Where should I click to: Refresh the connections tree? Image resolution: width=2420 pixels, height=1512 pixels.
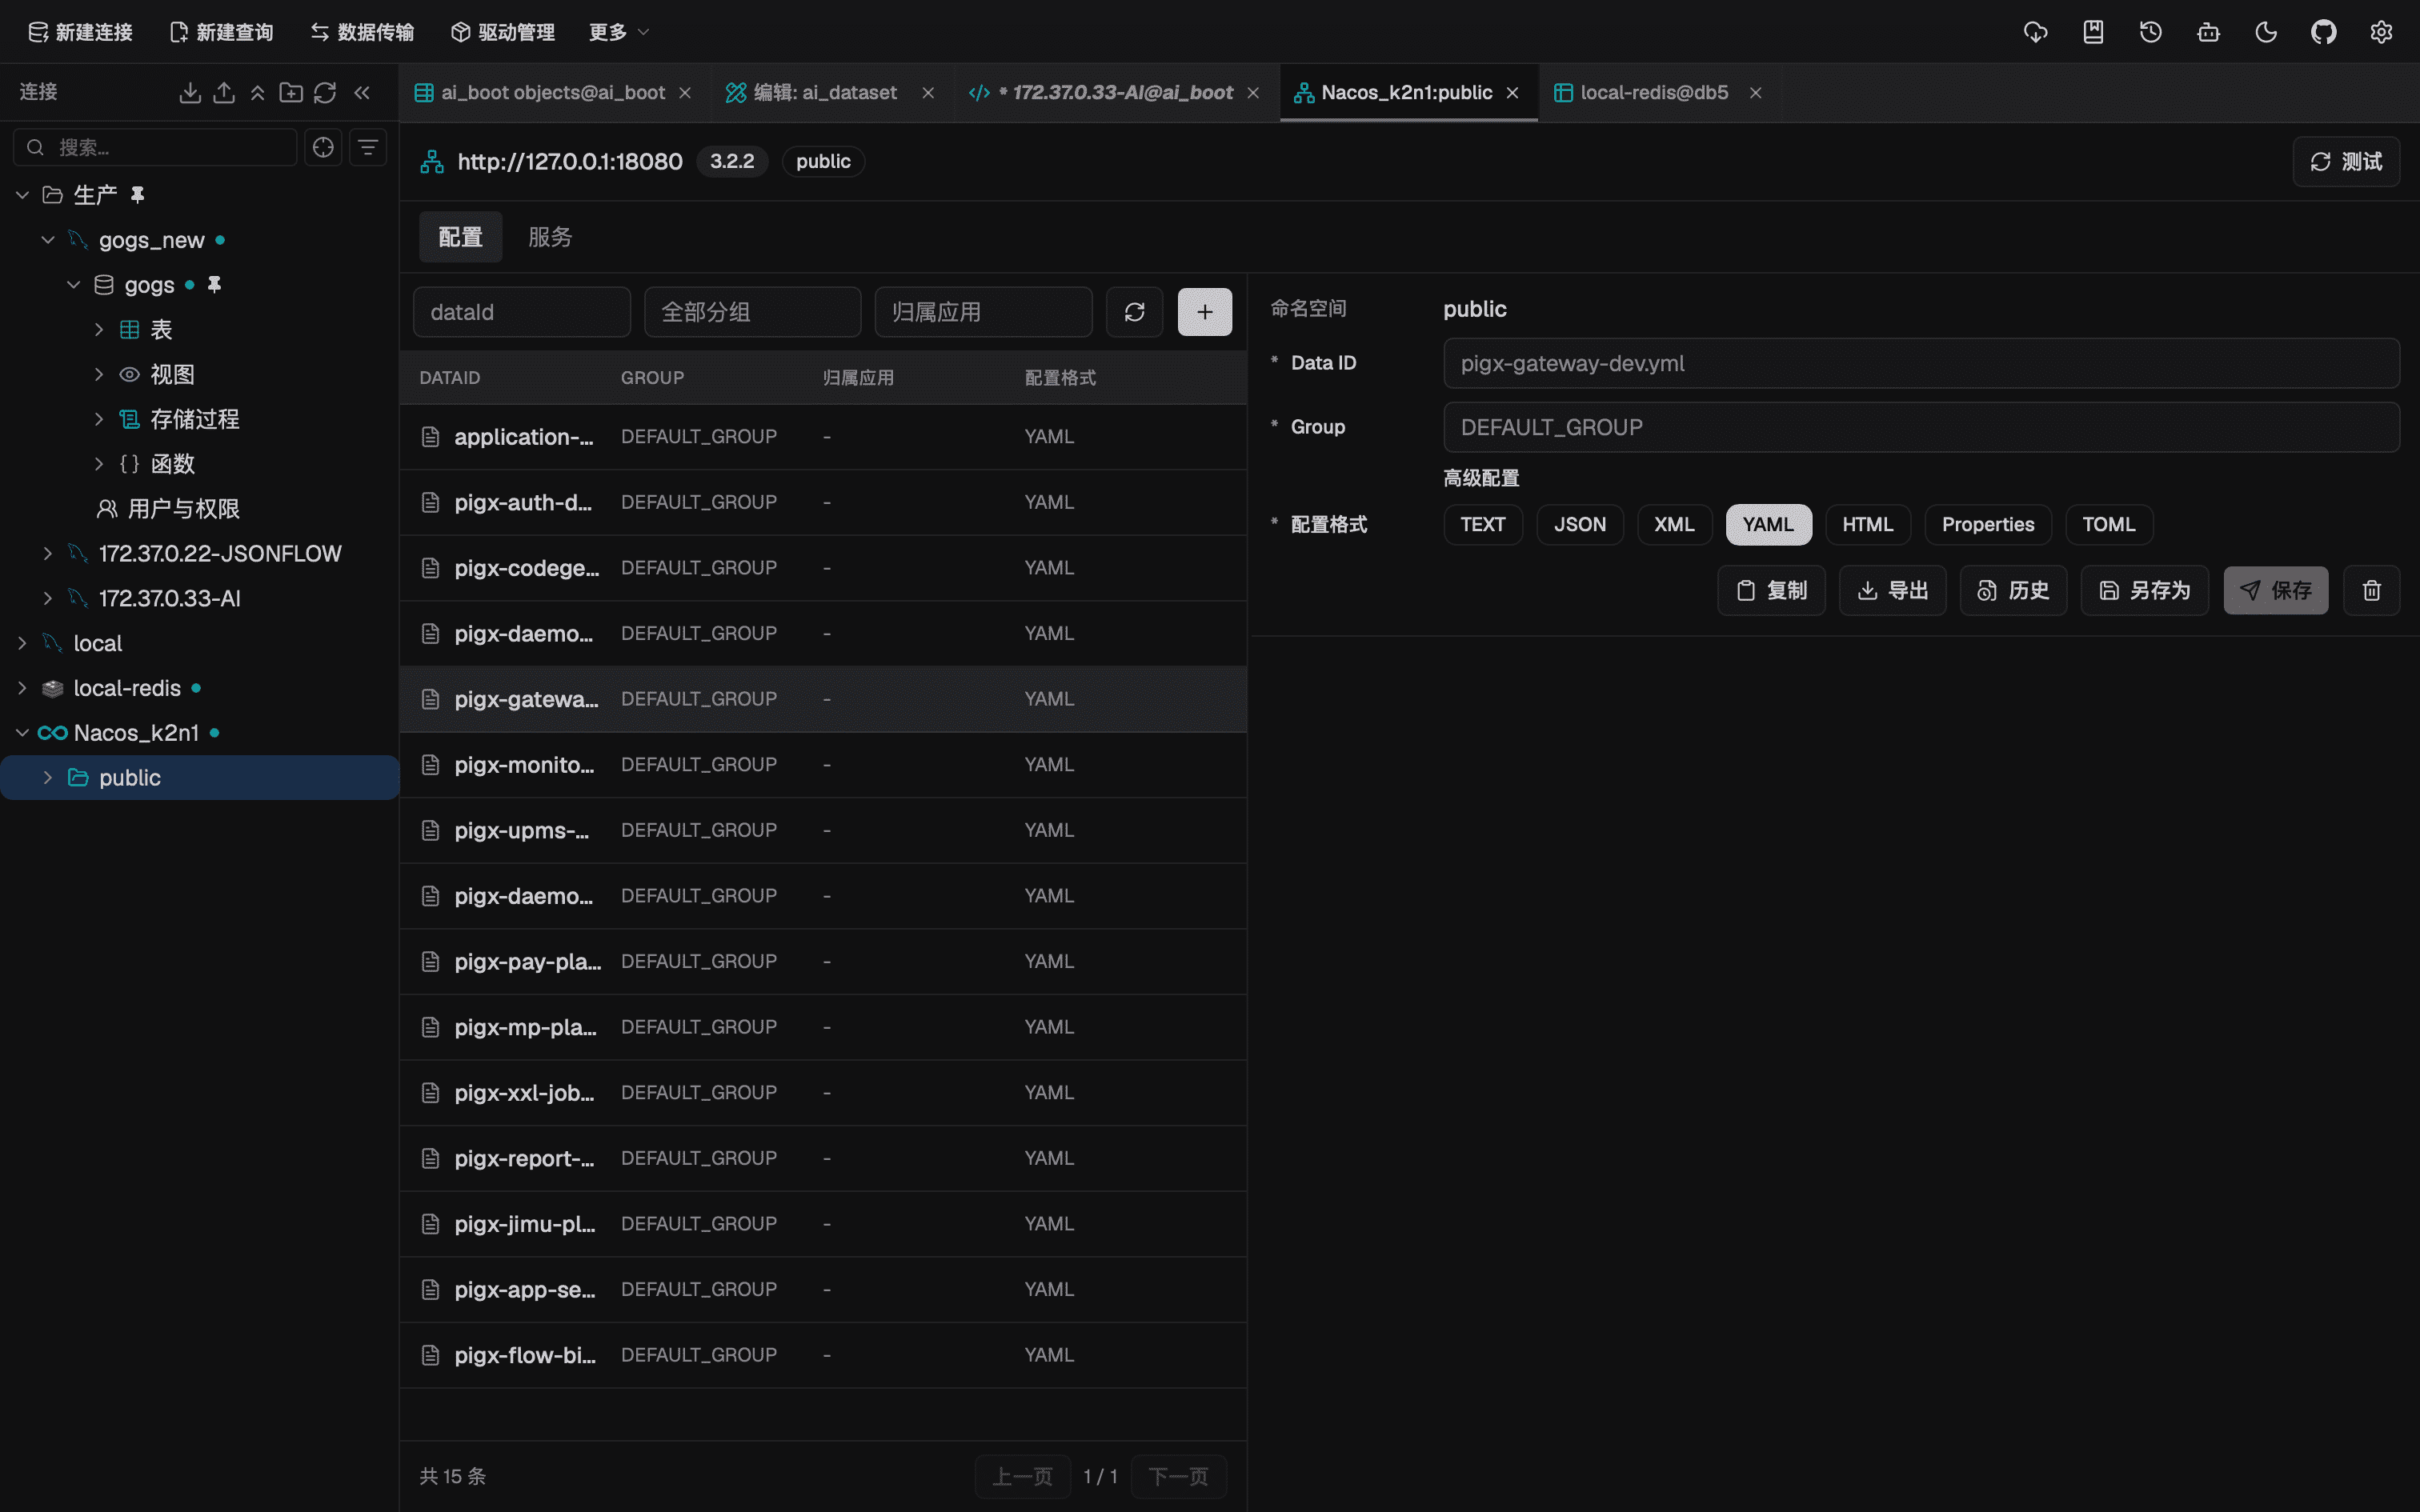pos(325,92)
